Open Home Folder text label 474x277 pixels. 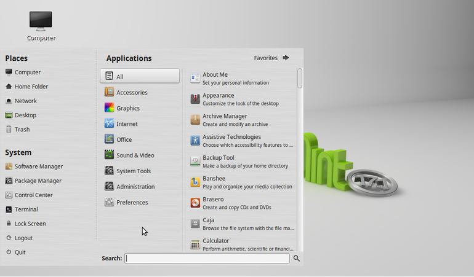click(x=31, y=87)
